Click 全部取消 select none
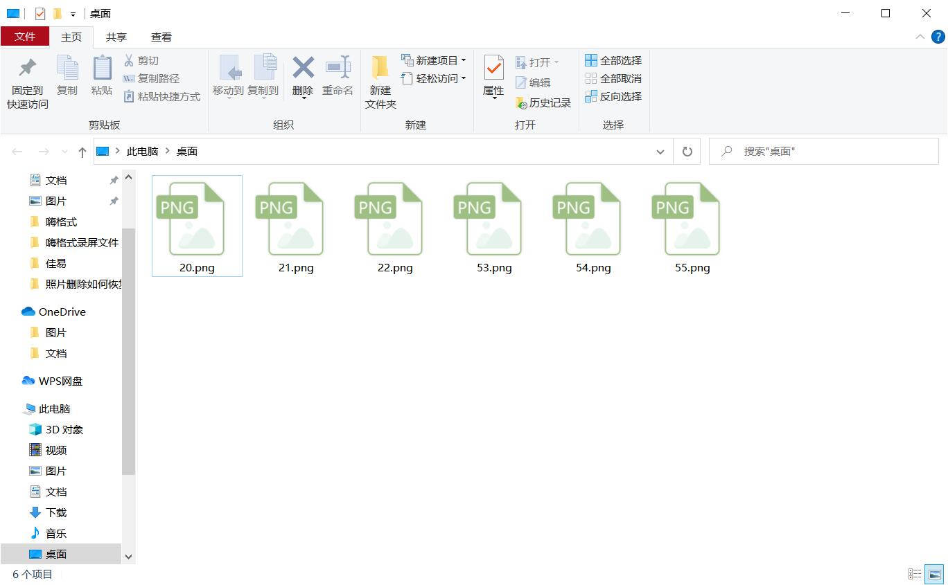 tap(613, 79)
